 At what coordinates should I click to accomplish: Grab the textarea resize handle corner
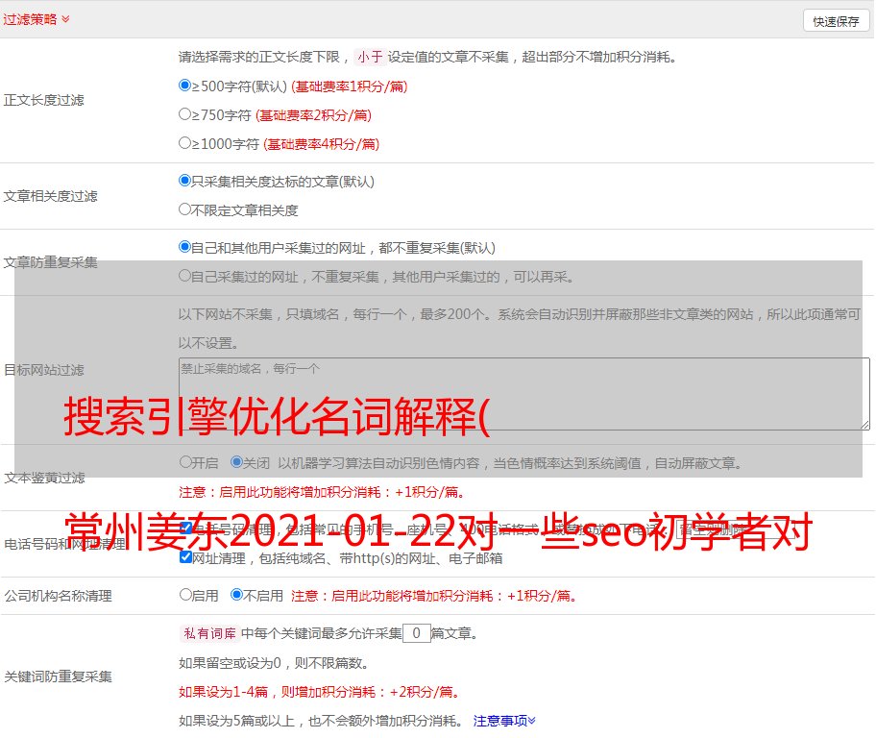pyautogui.click(x=864, y=425)
